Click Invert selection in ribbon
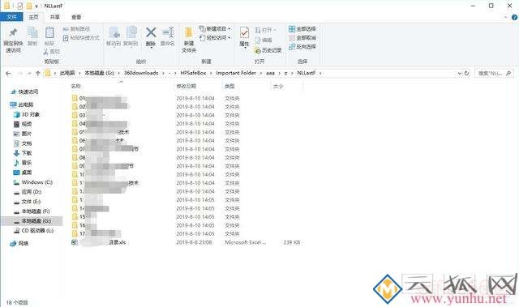The height and width of the screenshot is (307, 519). (x=302, y=47)
